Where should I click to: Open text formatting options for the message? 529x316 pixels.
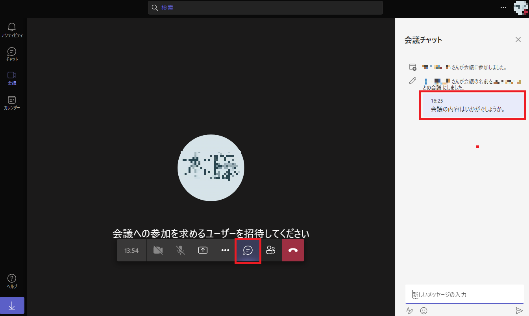coord(410,310)
